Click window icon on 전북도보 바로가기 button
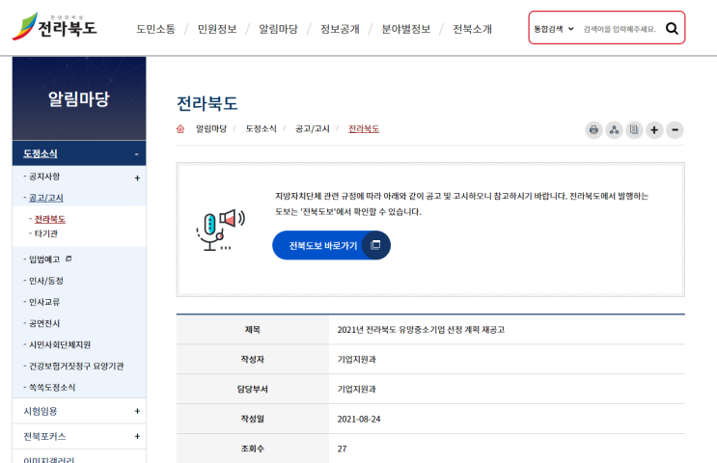 (375, 245)
